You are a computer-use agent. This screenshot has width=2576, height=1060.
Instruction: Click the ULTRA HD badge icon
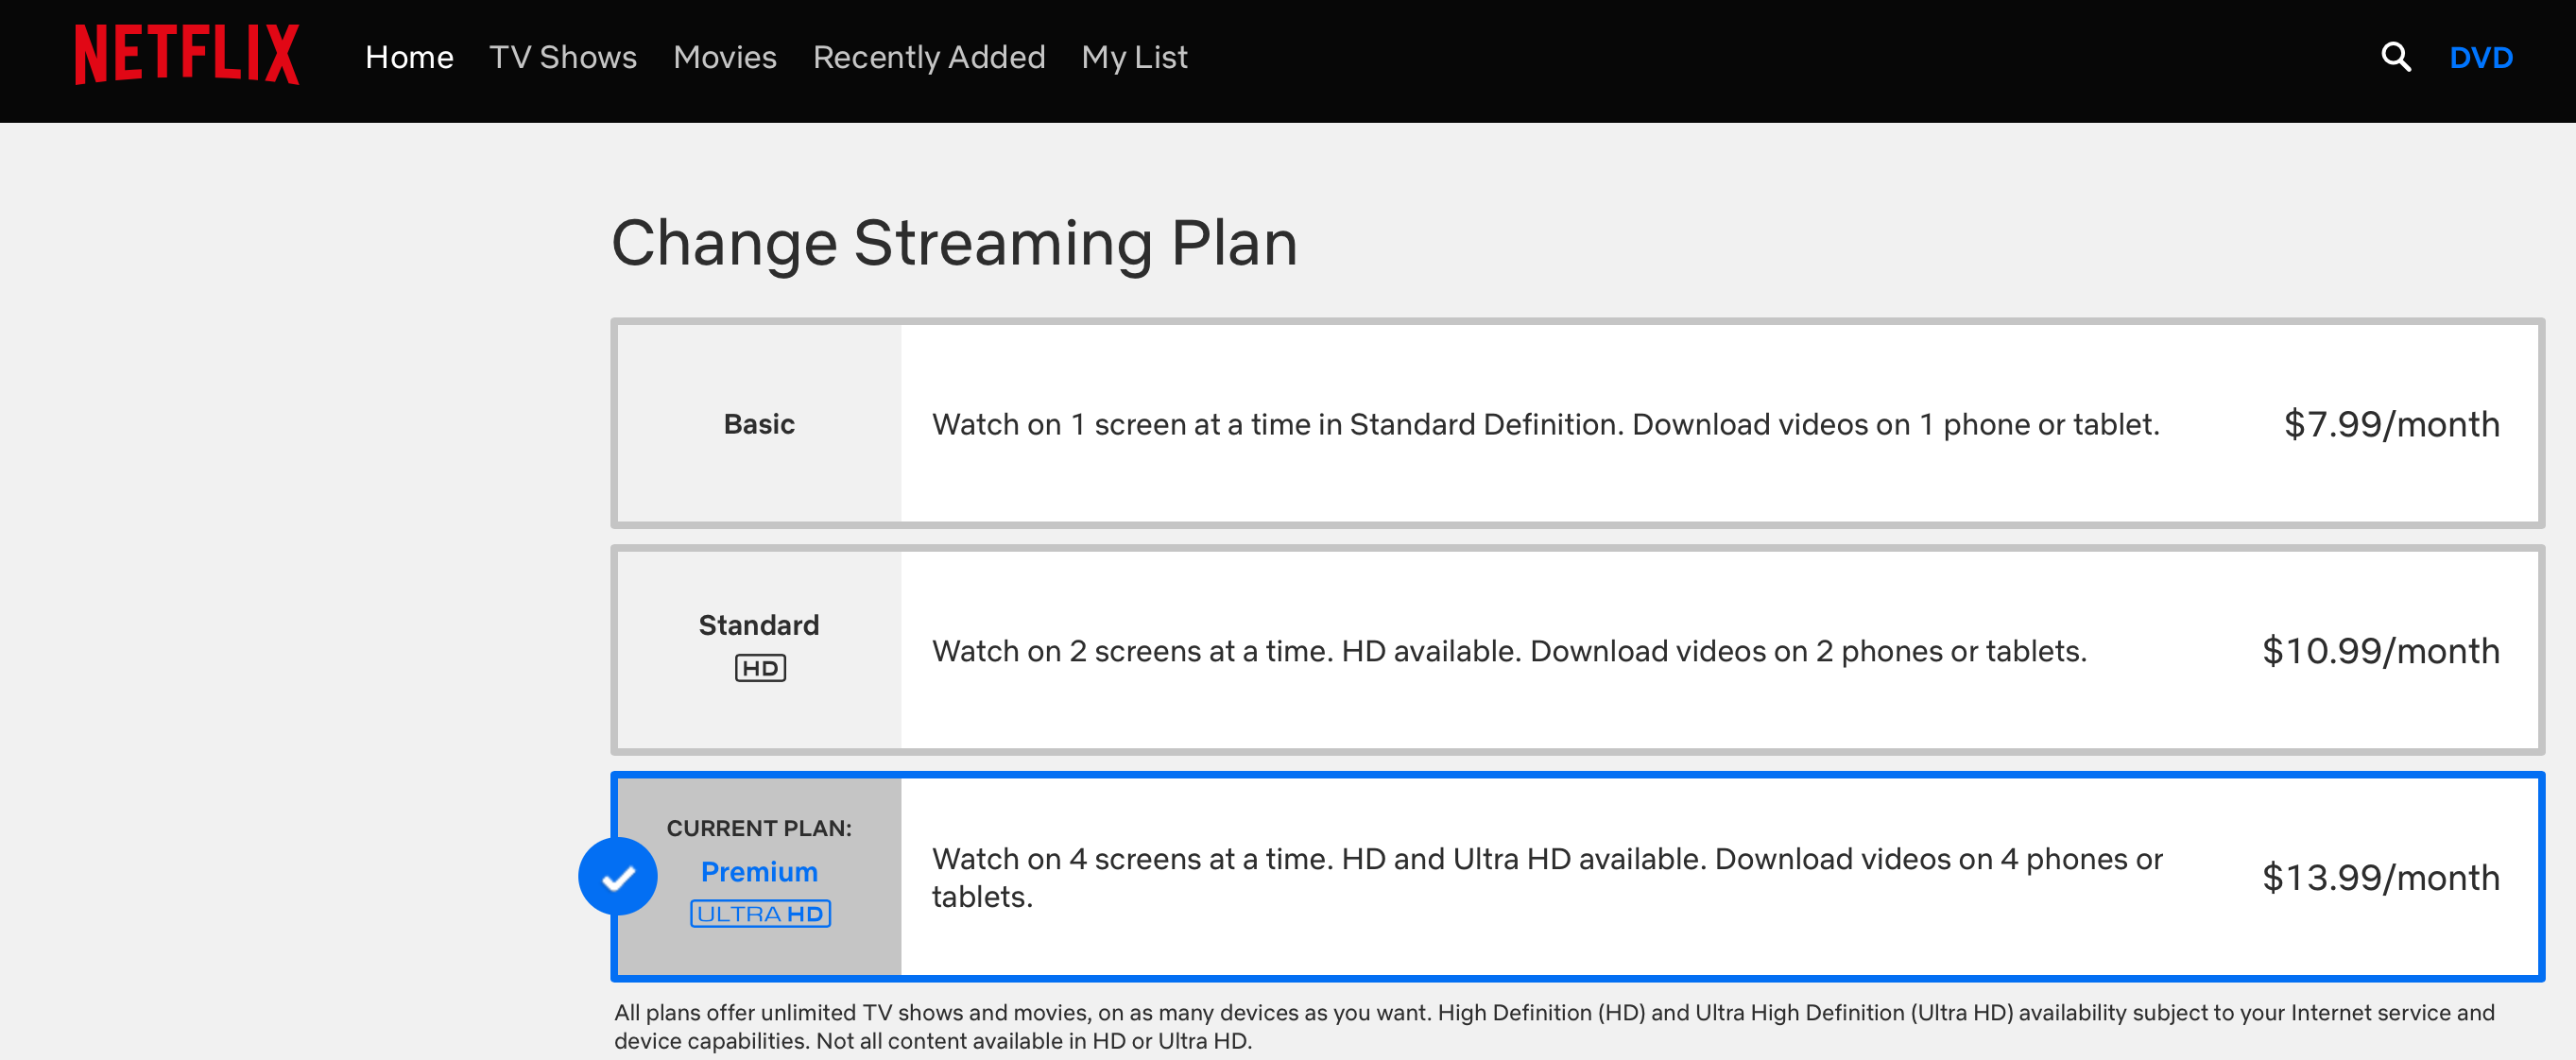(x=760, y=914)
